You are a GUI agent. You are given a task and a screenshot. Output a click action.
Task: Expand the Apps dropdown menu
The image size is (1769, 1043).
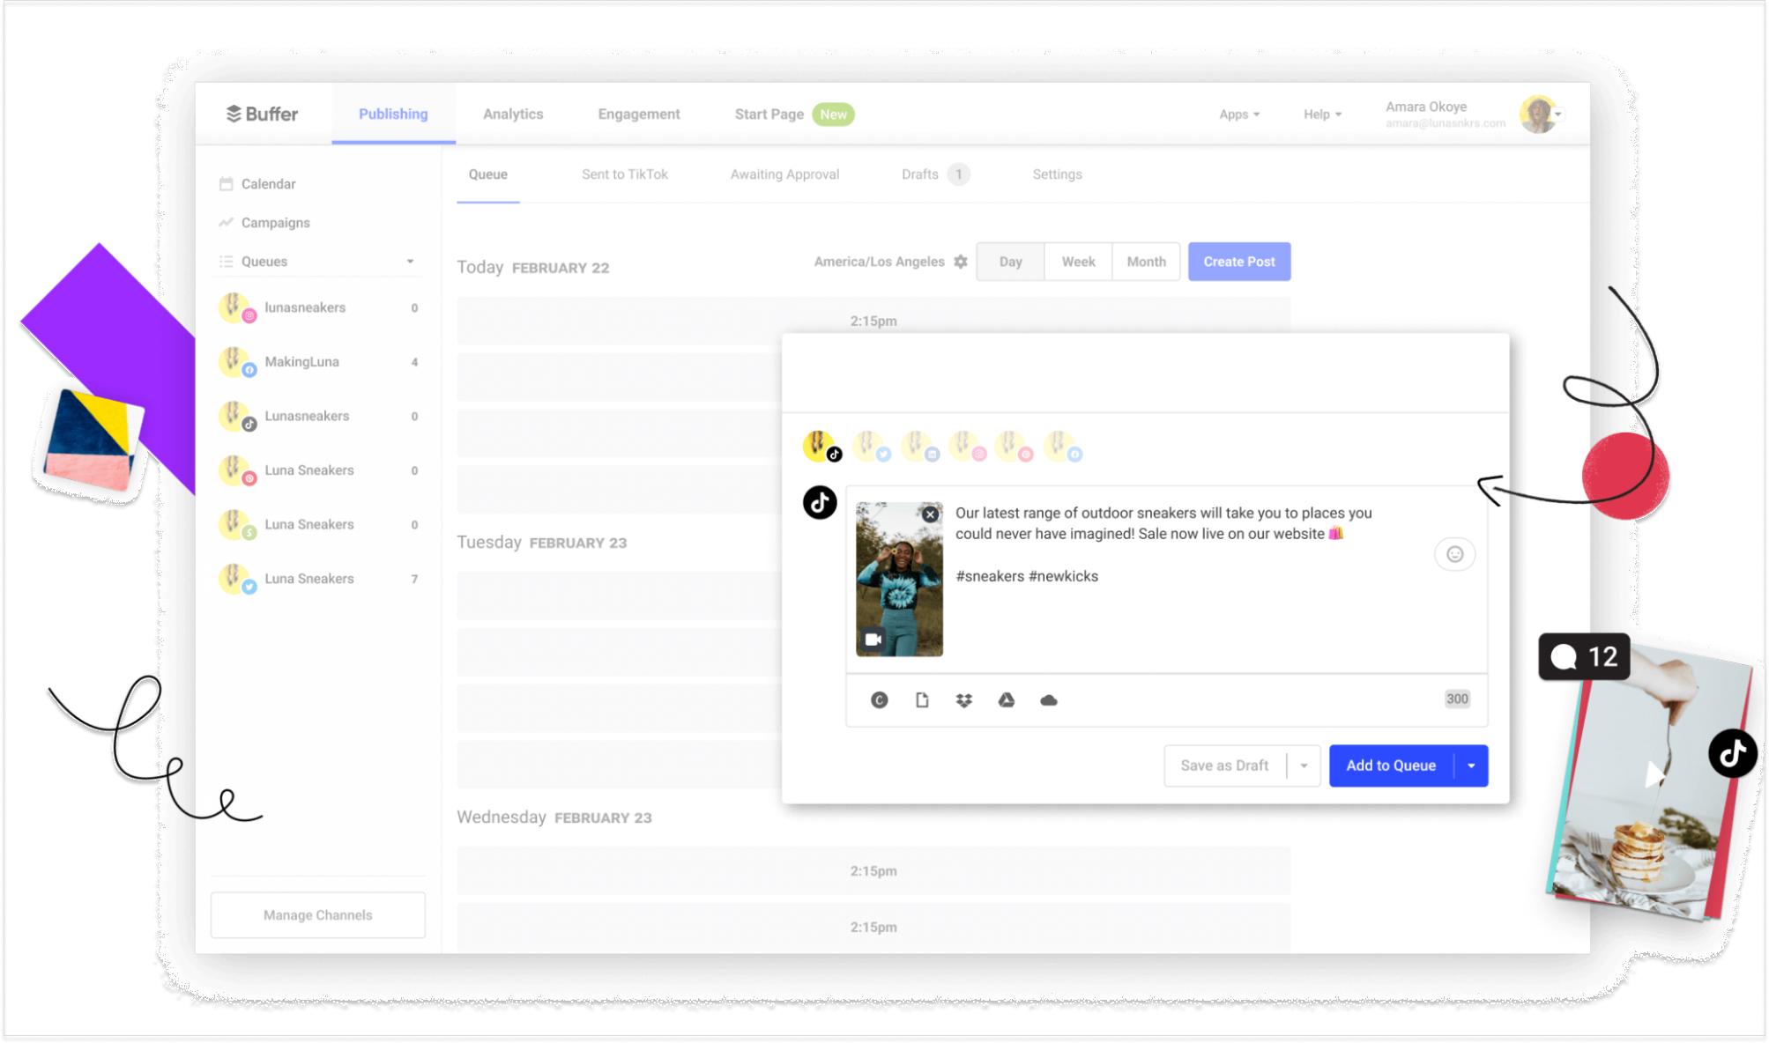tap(1239, 115)
